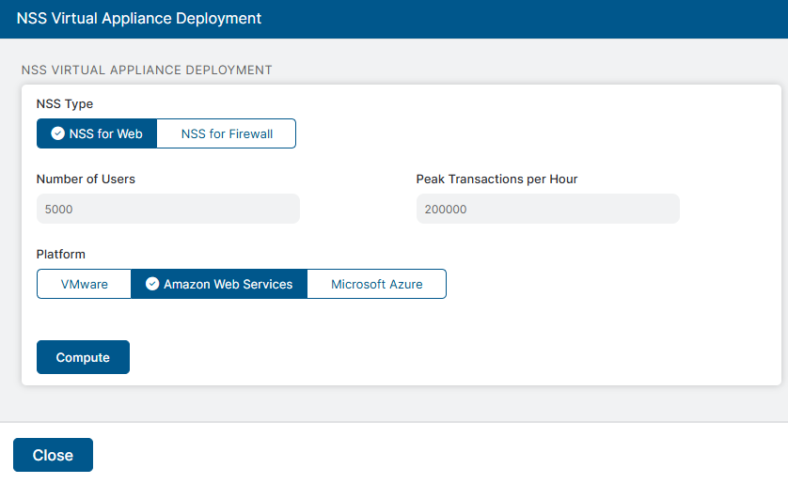Focus the Number of Users field
Viewport: 788px width, 484px height.
pos(167,209)
